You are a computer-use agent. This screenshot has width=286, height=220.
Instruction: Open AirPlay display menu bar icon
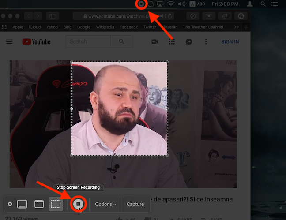[x=160, y=4]
